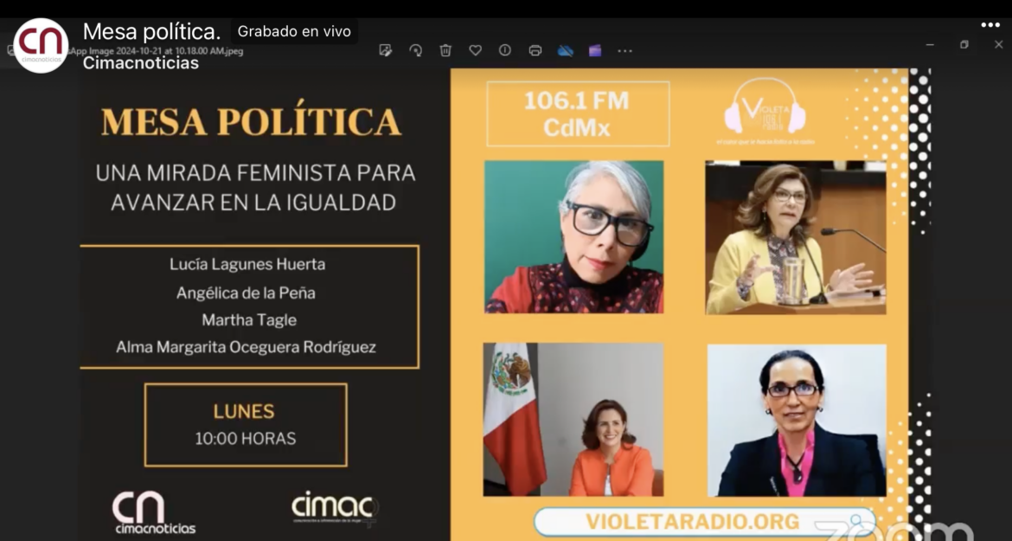
Task: Click the Violeta Radio headphones logo
Action: [x=765, y=110]
